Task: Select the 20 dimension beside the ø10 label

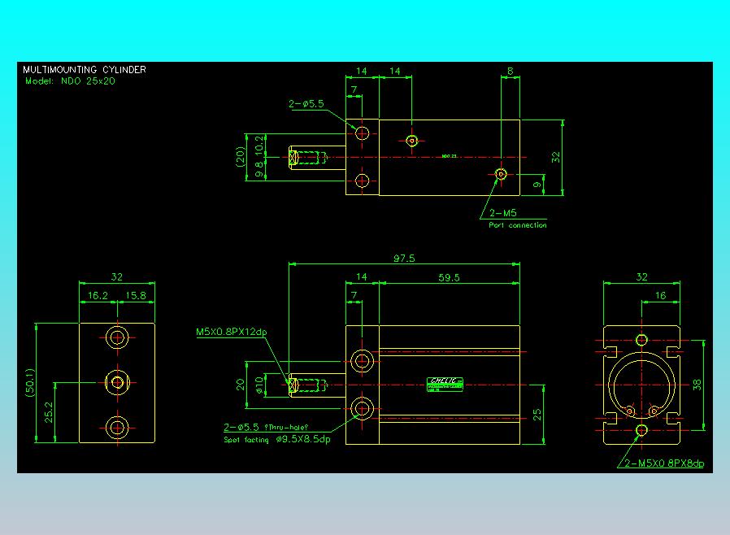Action: tap(241, 385)
